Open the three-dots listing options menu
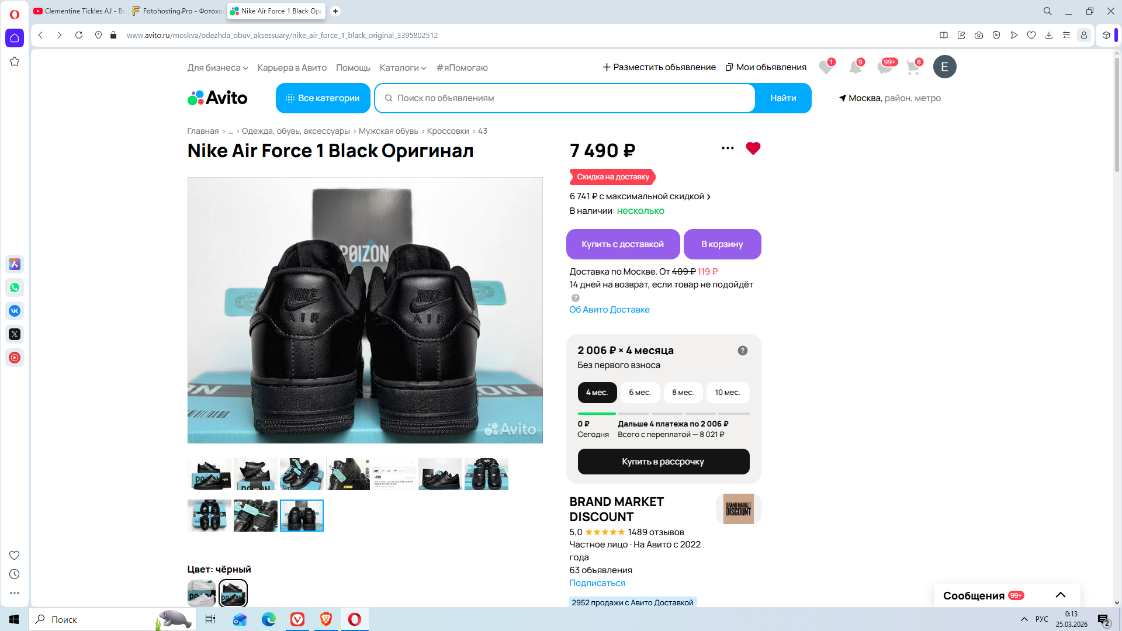The image size is (1122, 631). (728, 148)
